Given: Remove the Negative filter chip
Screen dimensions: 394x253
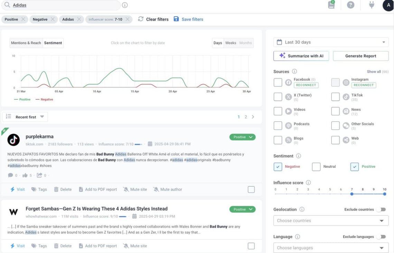Looking at the screenshot, I should pos(53,19).
